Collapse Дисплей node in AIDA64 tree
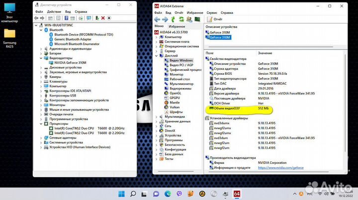The image size is (358, 200). coord(157,55)
